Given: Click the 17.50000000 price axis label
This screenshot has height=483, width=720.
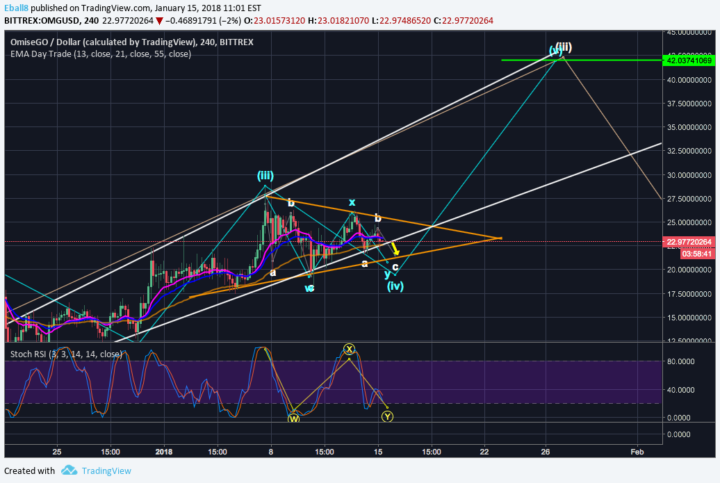Looking at the screenshot, I should (x=689, y=294).
